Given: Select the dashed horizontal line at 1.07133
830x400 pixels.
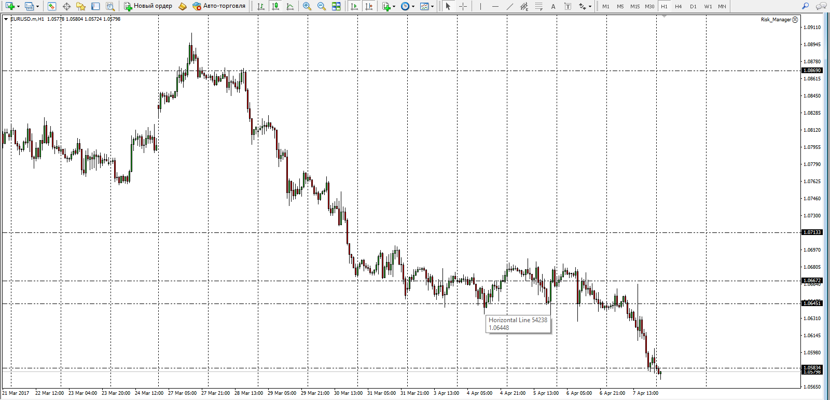Looking at the screenshot, I should coord(402,232).
